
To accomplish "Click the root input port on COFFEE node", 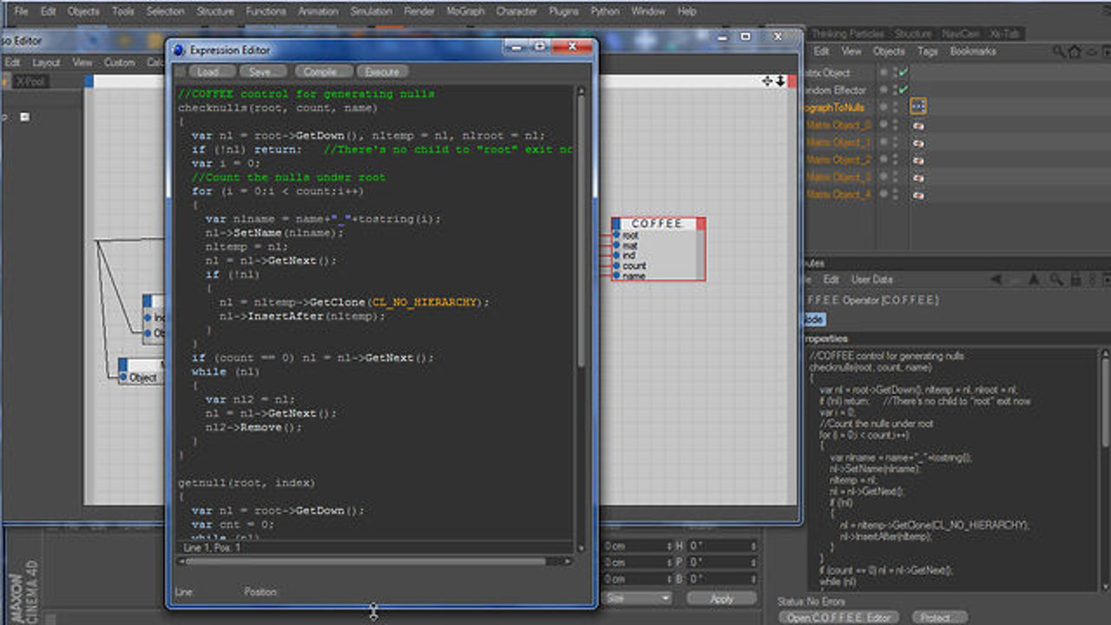I will pos(617,235).
